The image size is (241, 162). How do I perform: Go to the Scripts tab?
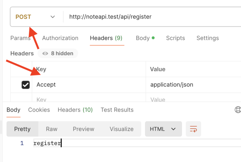pyautogui.click(x=176, y=38)
